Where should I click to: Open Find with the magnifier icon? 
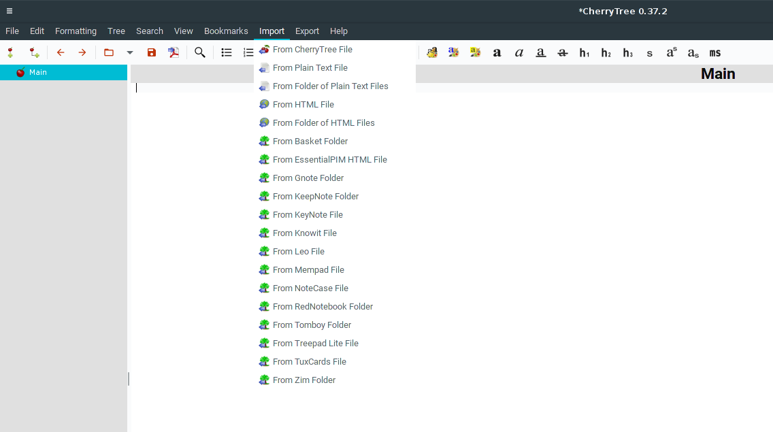point(199,52)
